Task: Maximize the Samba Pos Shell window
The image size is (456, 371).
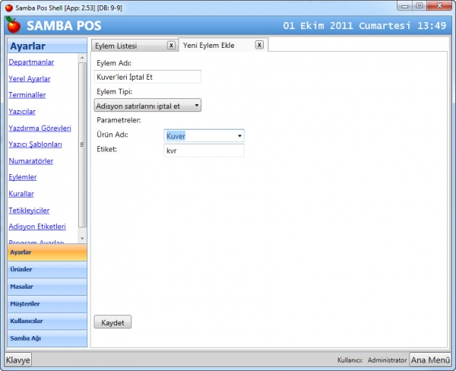Action: click(x=420, y=5)
